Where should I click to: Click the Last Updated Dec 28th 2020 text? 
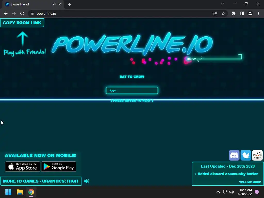(x=228, y=166)
